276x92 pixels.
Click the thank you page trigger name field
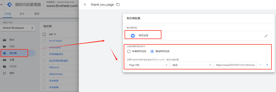[x=102, y=5]
